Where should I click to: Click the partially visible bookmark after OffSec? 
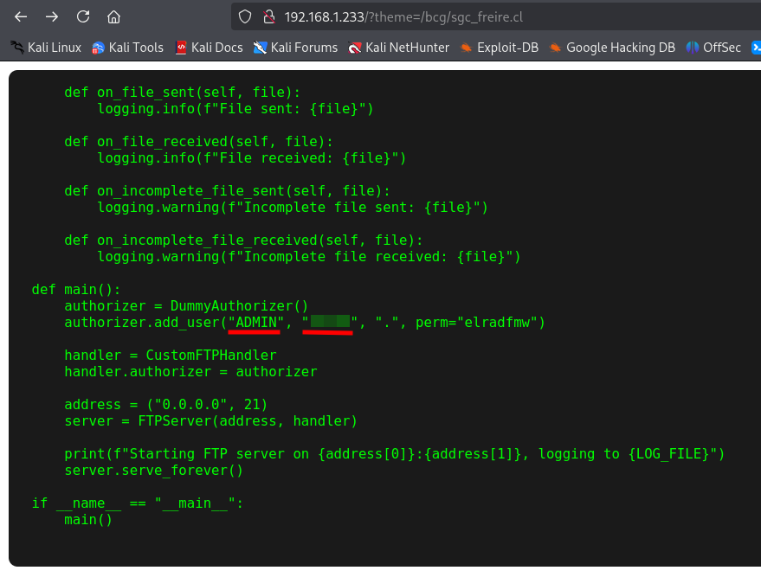coord(754,48)
